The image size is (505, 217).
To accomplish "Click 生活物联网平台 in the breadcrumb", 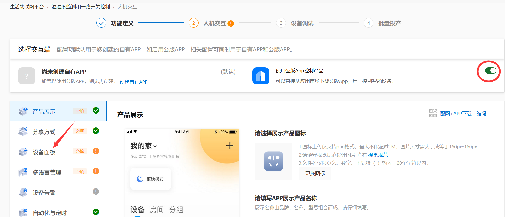I will [x=27, y=7].
